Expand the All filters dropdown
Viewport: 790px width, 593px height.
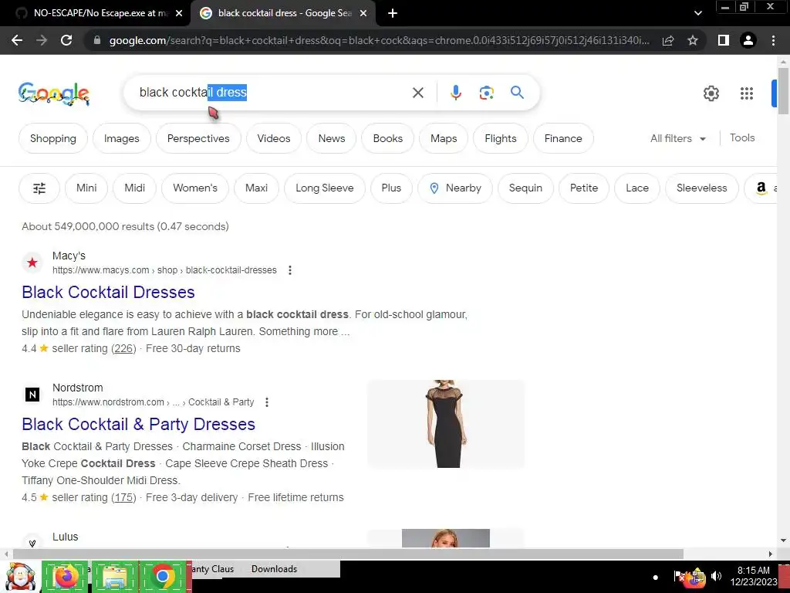(x=678, y=138)
